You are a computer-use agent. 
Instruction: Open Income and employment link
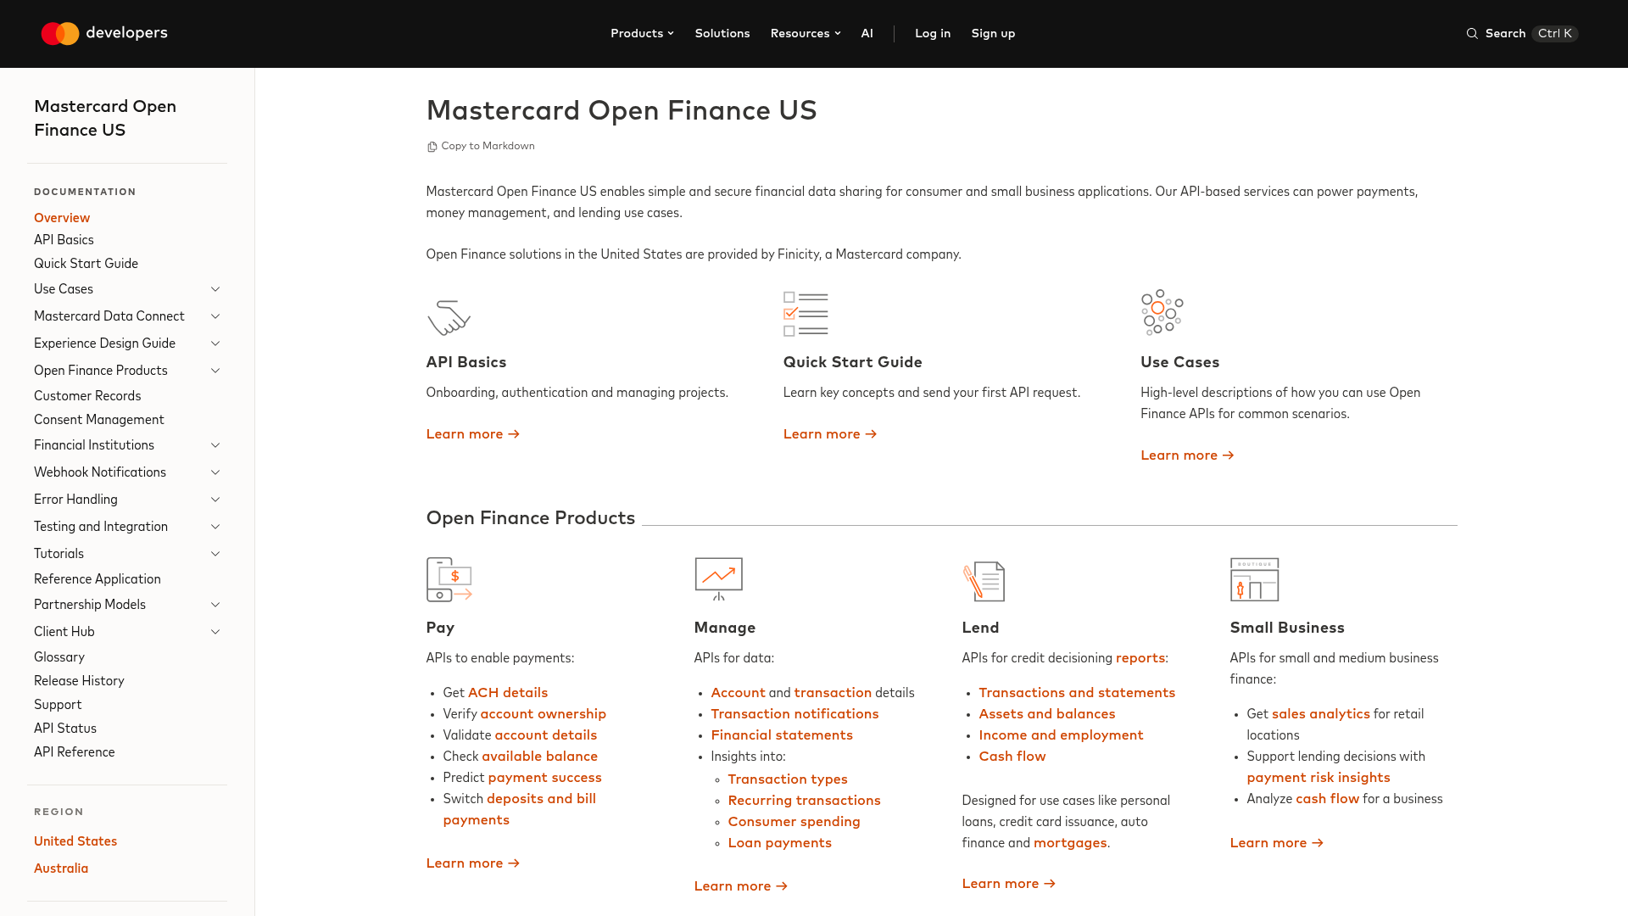(1061, 735)
